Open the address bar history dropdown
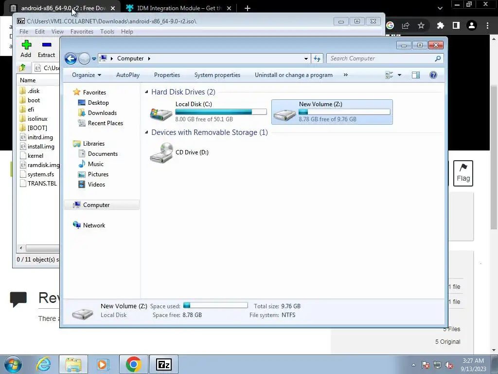 click(x=306, y=59)
